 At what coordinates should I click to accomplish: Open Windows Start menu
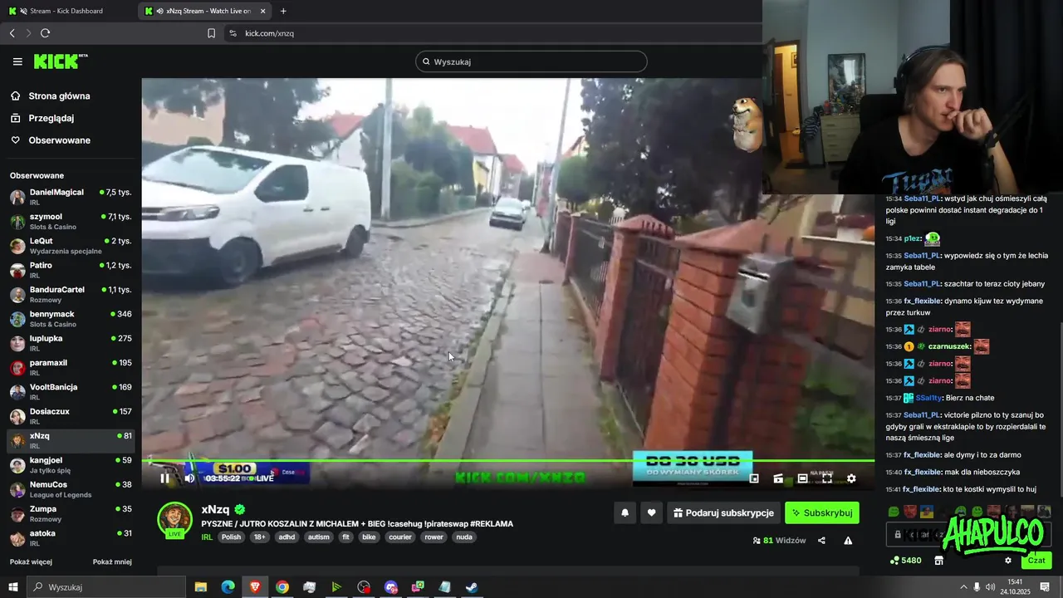12,587
